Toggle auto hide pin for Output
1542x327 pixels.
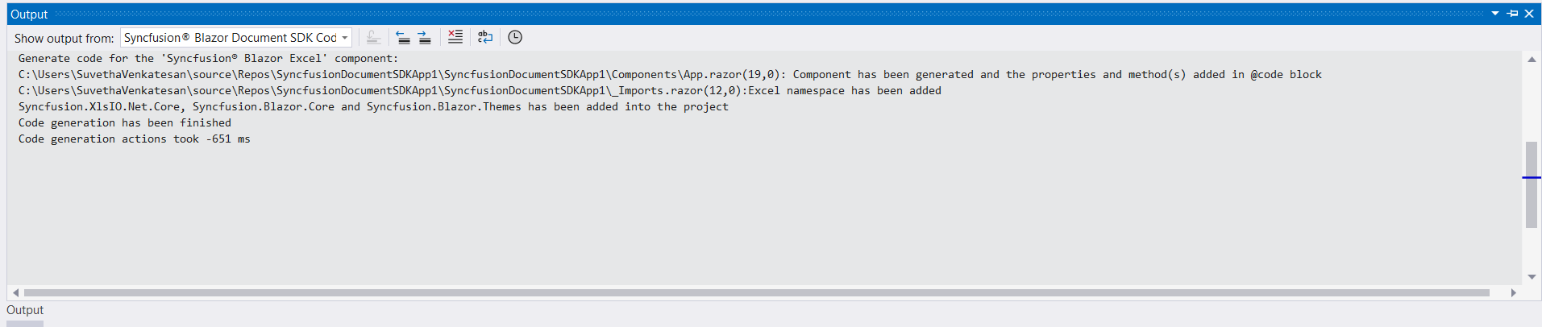pyautogui.click(x=1512, y=14)
